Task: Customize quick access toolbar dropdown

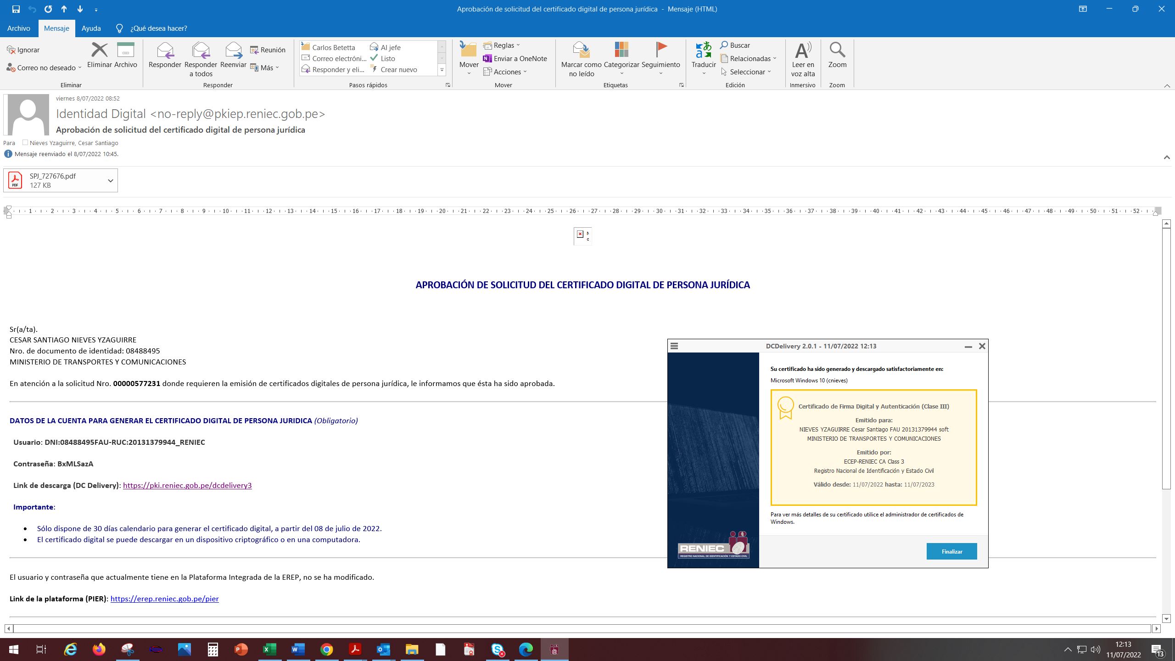Action: pyautogui.click(x=96, y=9)
